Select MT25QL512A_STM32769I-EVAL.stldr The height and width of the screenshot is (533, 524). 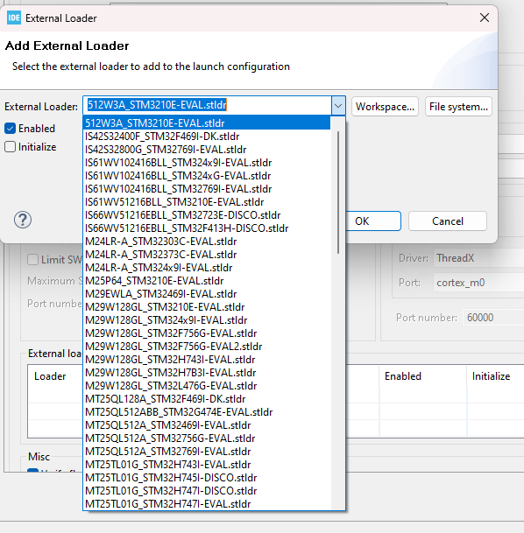point(207,452)
